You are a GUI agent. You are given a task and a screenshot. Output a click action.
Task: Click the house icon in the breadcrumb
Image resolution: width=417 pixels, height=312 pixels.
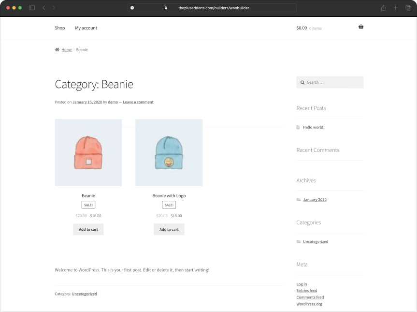click(x=57, y=49)
